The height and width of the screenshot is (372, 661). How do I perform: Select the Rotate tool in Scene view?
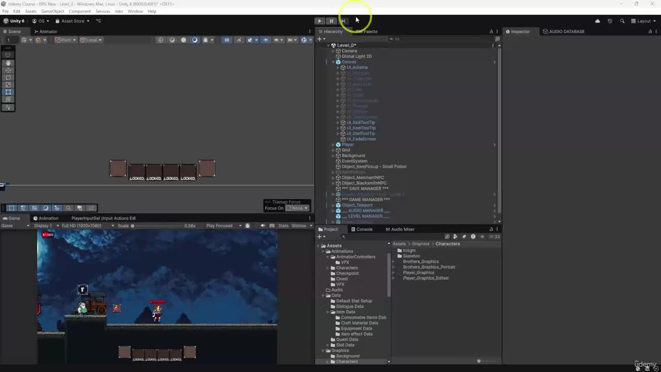click(x=8, y=77)
